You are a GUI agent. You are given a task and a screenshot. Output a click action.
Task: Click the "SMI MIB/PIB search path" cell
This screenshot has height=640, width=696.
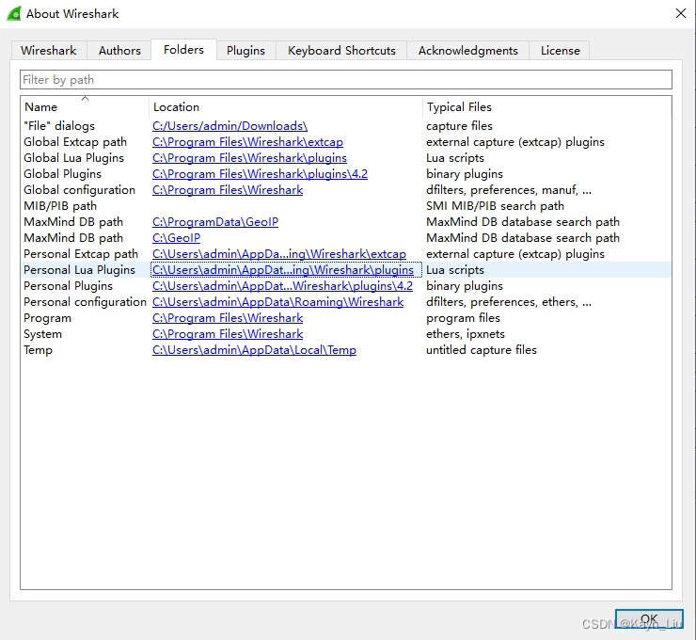pos(495,206)
